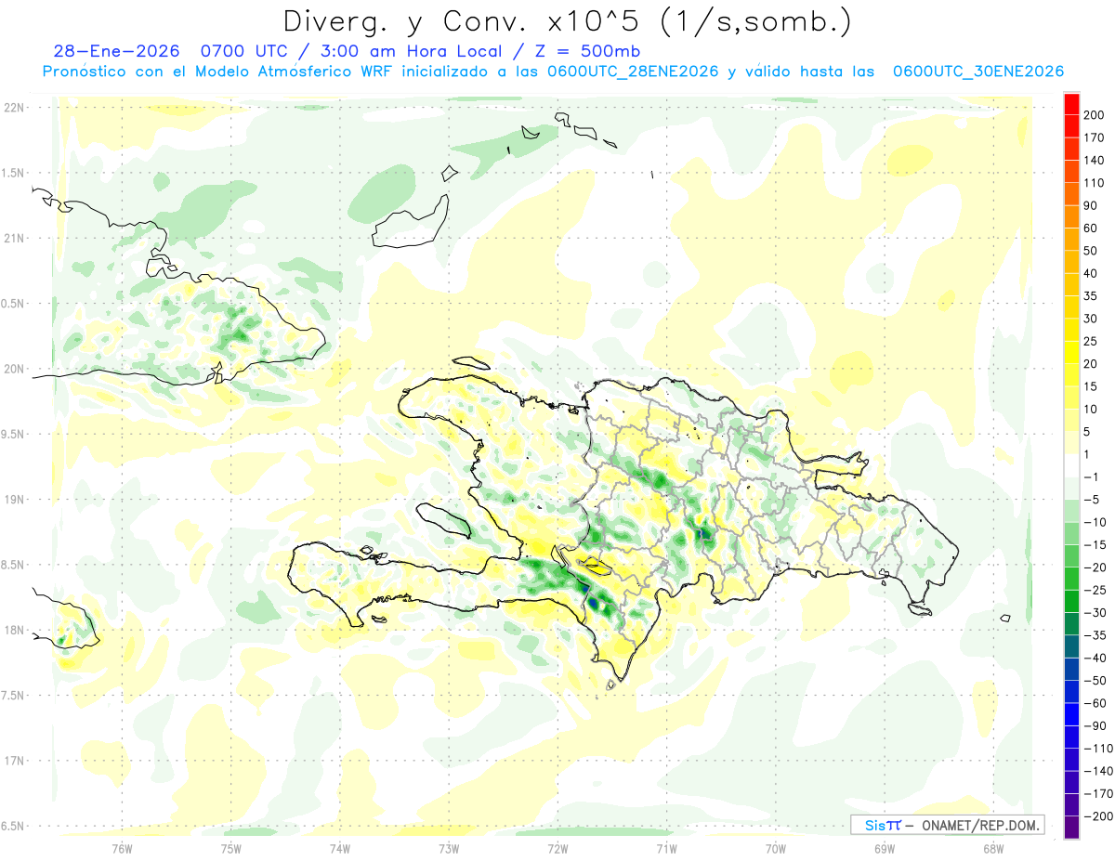Image resolution: width=1115 pixels, height=861 pixels.
Task: Click the '0600UTC_30ENE2026' validity timestamp
Action: pos(977,72)
